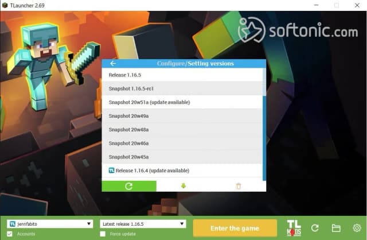Select Snapshot 1.16.5-rc1 row
367x240 pixels.
tap(182, 88)
